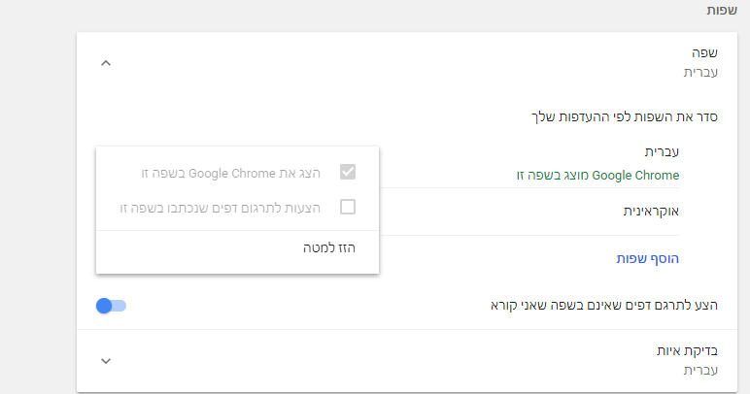The height and width of the screenshot is (394, 750).
Task: Expand the בדיקת איות section with the down chevron
Action: (107, 361)
